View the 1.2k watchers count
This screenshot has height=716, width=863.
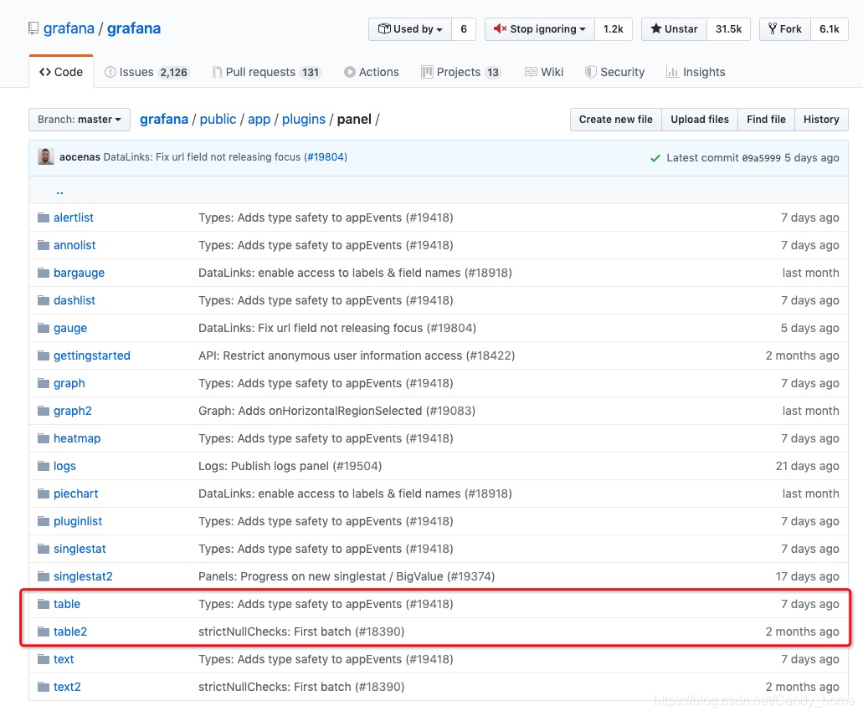(613, 29)
